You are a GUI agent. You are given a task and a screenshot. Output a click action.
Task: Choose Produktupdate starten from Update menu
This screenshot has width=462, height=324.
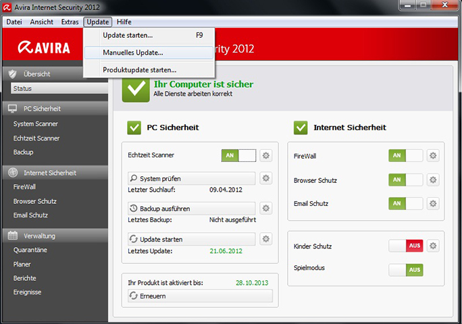(139, 70)
